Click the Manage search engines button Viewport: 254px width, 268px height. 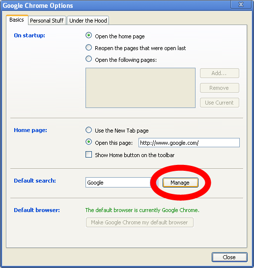click(180, 183)
